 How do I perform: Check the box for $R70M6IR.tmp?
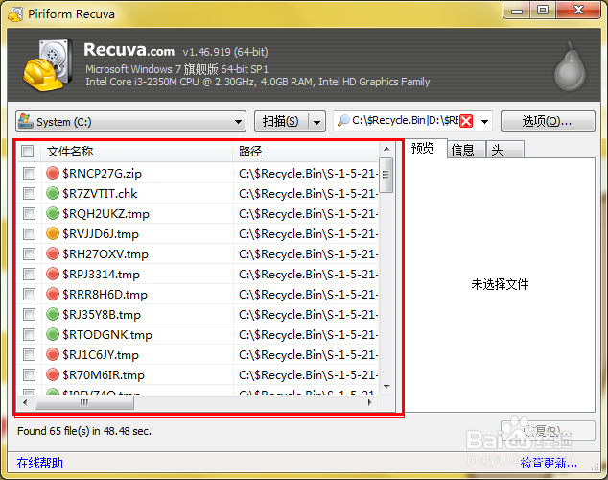29,374
